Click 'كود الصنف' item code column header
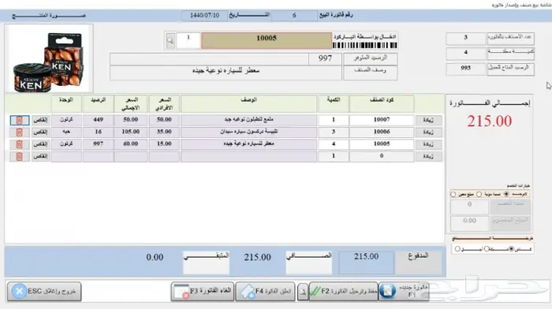The width and height of the screenshot is (552, 309). (382, 104)
